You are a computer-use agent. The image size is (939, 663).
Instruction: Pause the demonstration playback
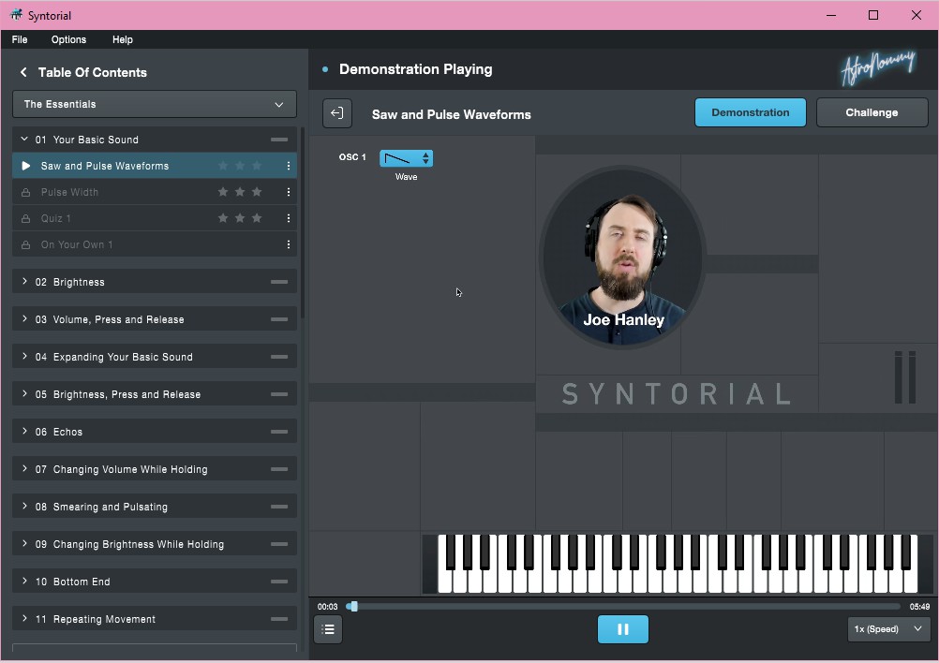[623, 629]
